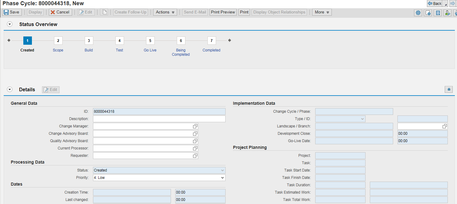
Task: Collapse the Details section
Action: coord(10,89)
